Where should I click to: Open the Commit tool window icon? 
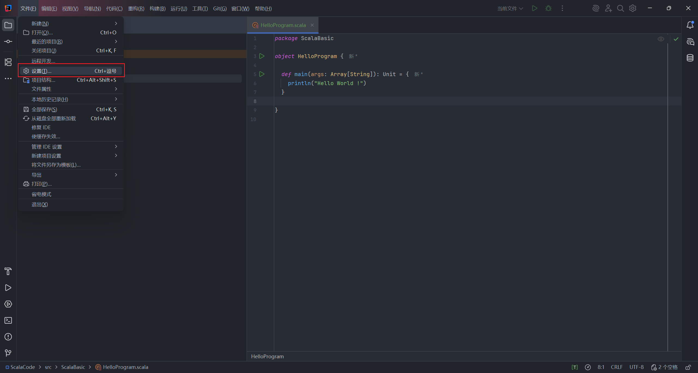click(8, 41)
